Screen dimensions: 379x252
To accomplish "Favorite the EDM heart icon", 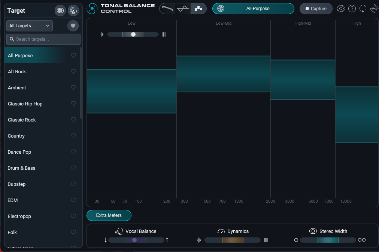I will tap(73, 200).
